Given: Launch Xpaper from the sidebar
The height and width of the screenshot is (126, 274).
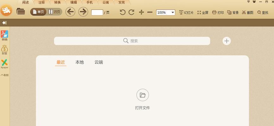Looking at the screenshot, I should coord(4,64).
